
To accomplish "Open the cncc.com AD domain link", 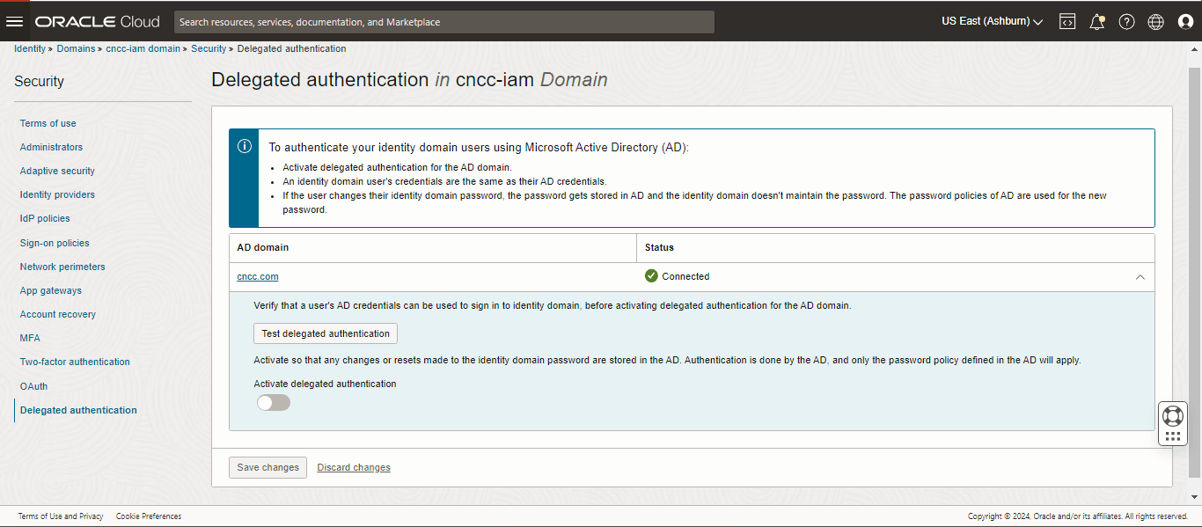I will 257,275.
